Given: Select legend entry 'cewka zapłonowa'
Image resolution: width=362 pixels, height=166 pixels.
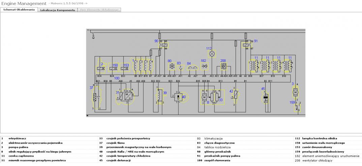Looking at the screenshot, I should coord(21,156).
